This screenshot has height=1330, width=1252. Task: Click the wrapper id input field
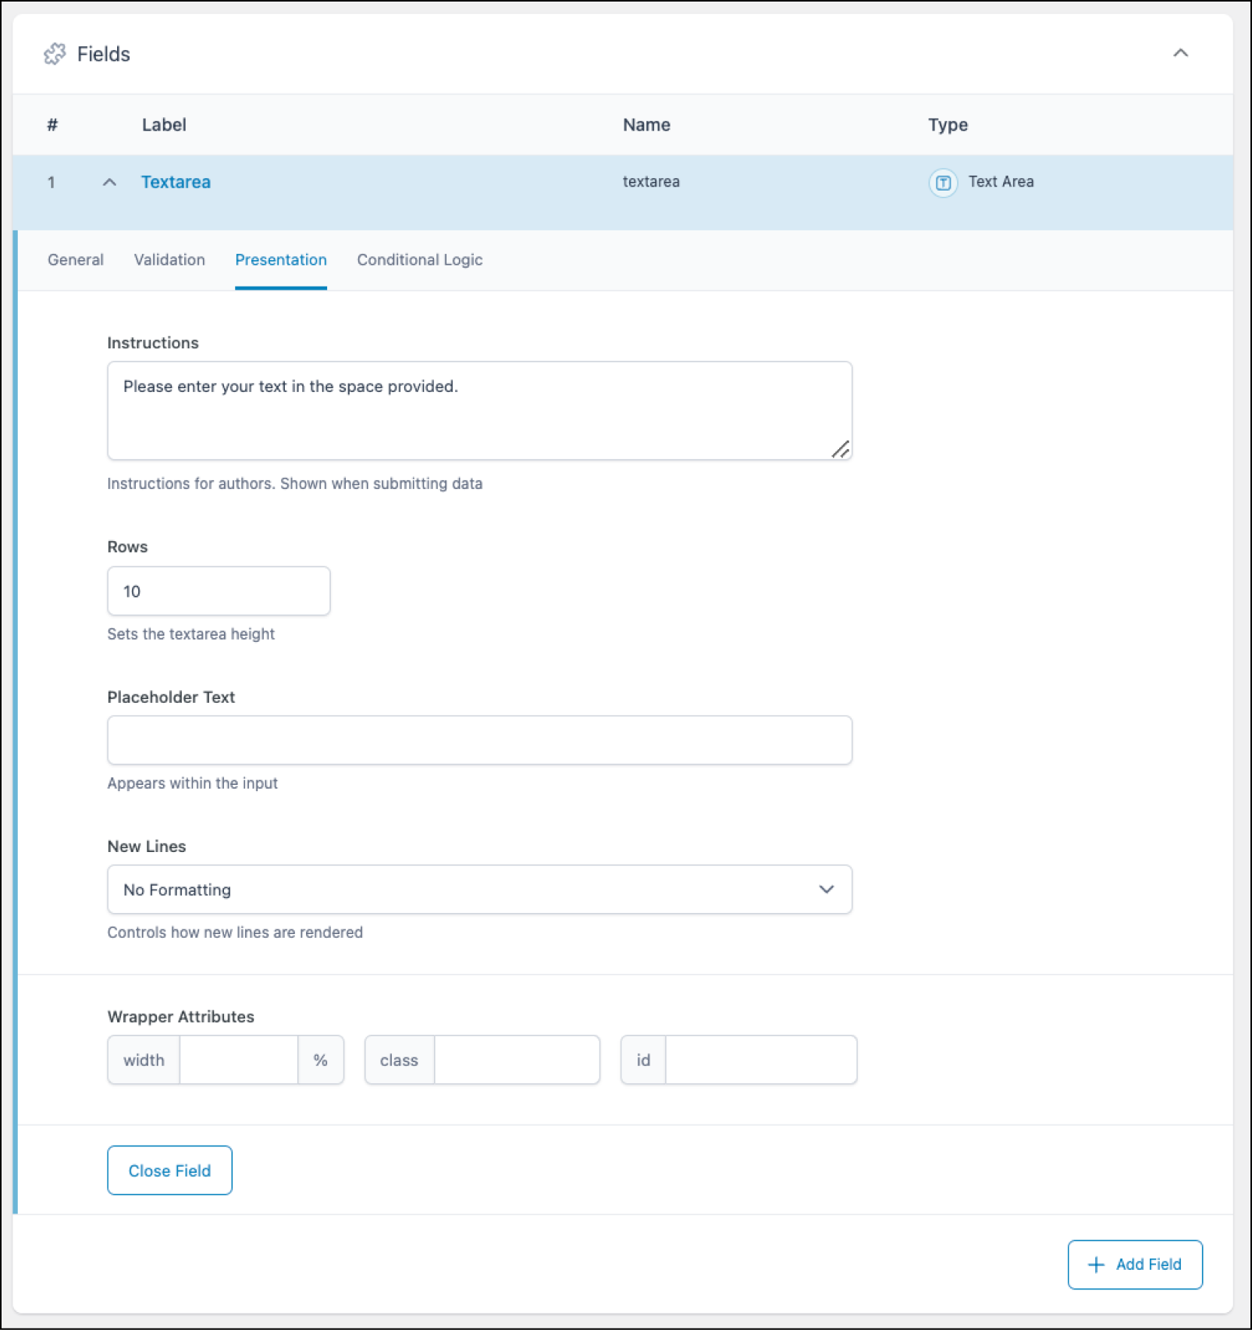tap(760, 1060)
